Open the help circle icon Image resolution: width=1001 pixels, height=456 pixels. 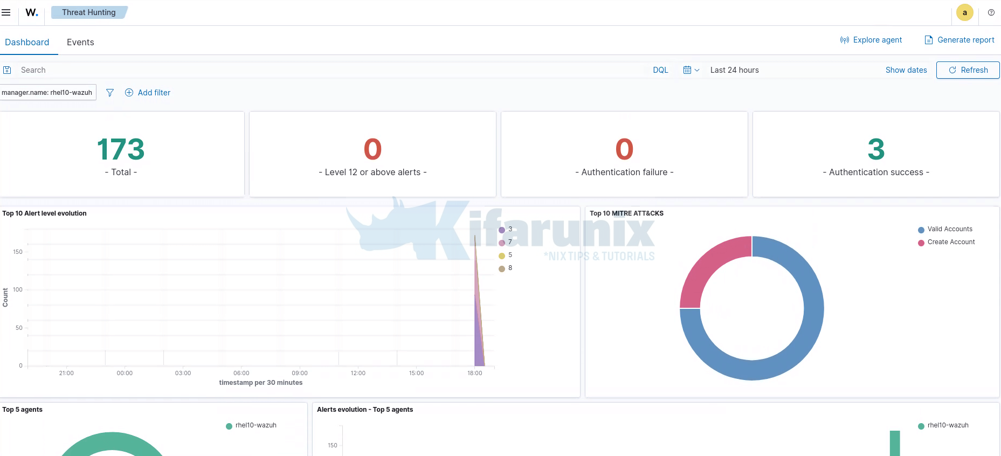[991, 12]
